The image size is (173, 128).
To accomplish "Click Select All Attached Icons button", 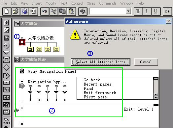I will [x=100, y=62].
